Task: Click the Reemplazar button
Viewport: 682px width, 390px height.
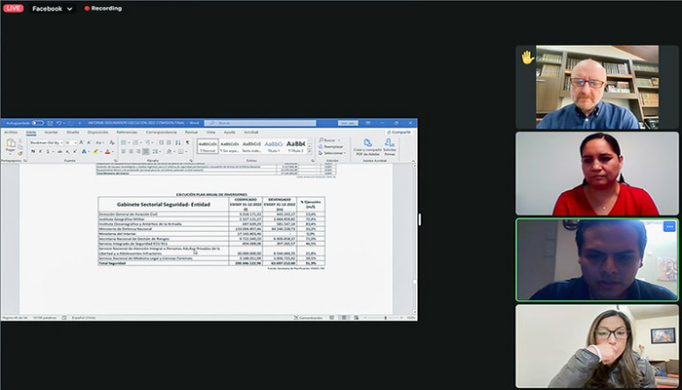Action: [326, 146]
